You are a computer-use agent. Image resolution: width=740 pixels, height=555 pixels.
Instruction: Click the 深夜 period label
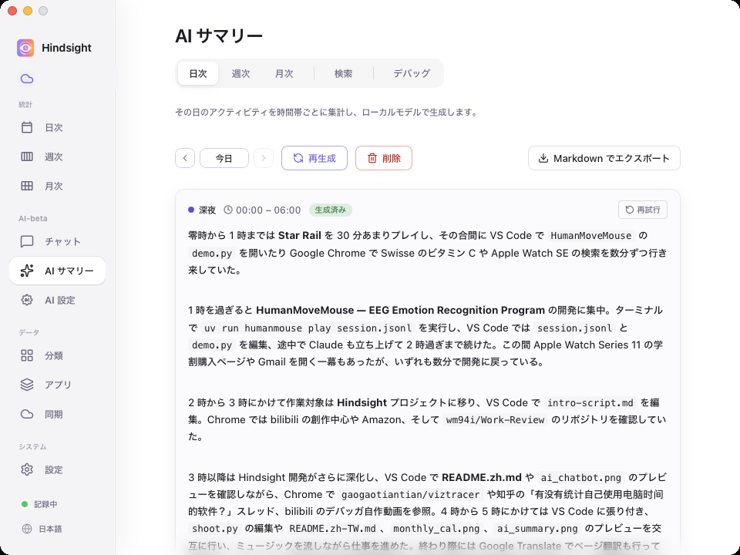pos(207,210)
